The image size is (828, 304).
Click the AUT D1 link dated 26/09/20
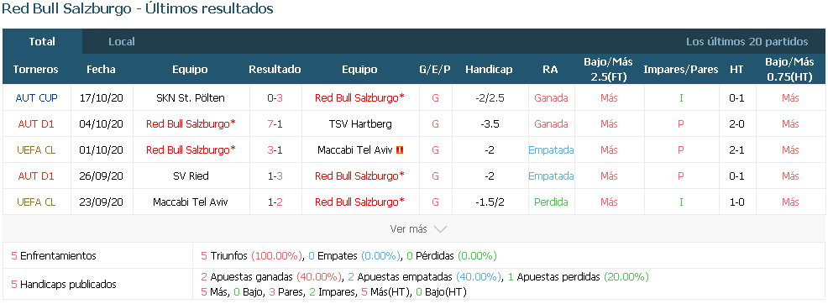(36, 176)
